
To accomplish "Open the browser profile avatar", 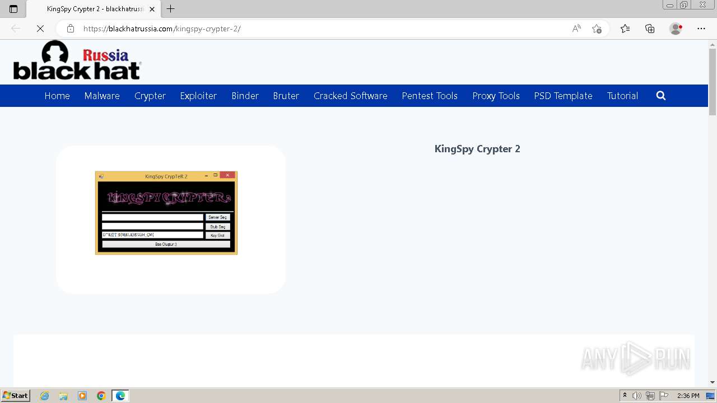I will click(x=676, y=29).
